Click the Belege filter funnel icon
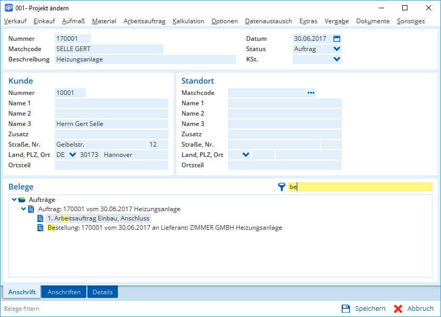Screen dimensions: 441x317 (x=281, y=187)
